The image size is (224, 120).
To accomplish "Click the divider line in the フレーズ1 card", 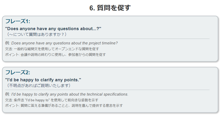I will coord(107,39).
